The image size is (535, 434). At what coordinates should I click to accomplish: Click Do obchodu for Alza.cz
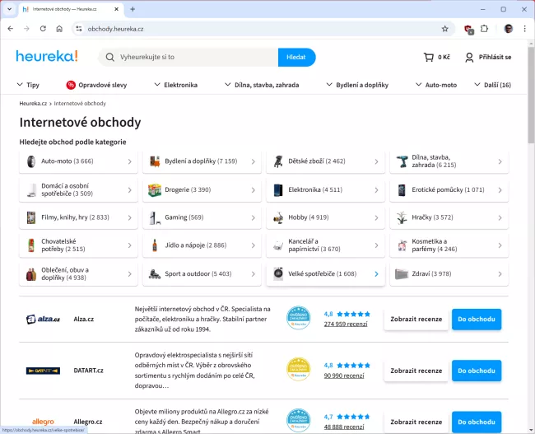[476, 319]
